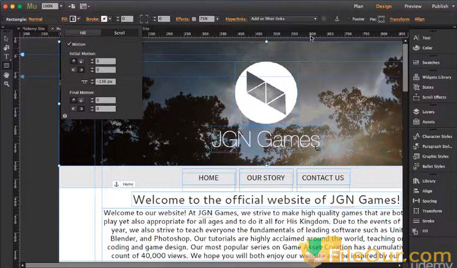Open the Spacing panel

click(x=425, y=201)
